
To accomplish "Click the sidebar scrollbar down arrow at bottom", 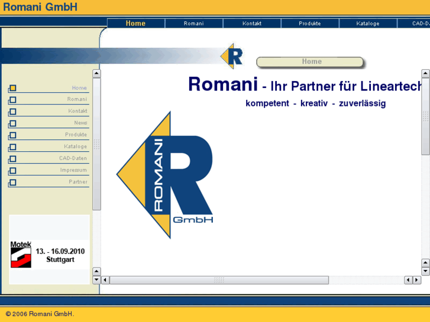I will click(x=96, y=280).
